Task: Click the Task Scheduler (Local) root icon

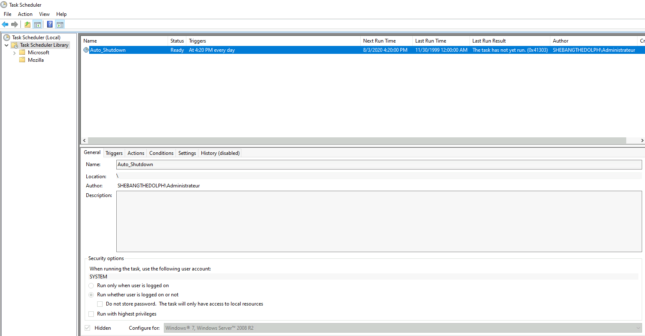Action: pyautogui.click(x=7, y=37)
